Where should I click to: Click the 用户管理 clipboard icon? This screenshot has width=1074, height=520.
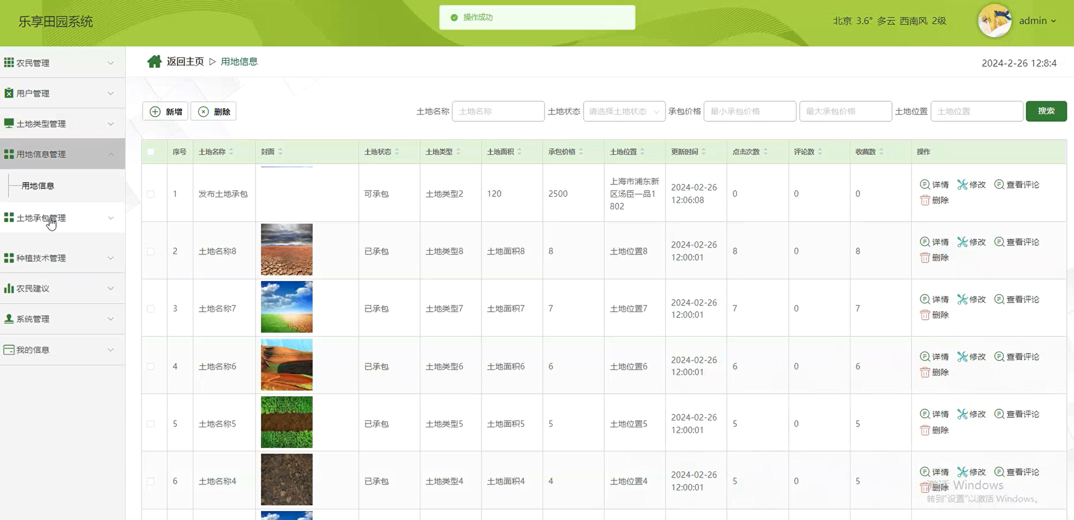pos(9,93)
